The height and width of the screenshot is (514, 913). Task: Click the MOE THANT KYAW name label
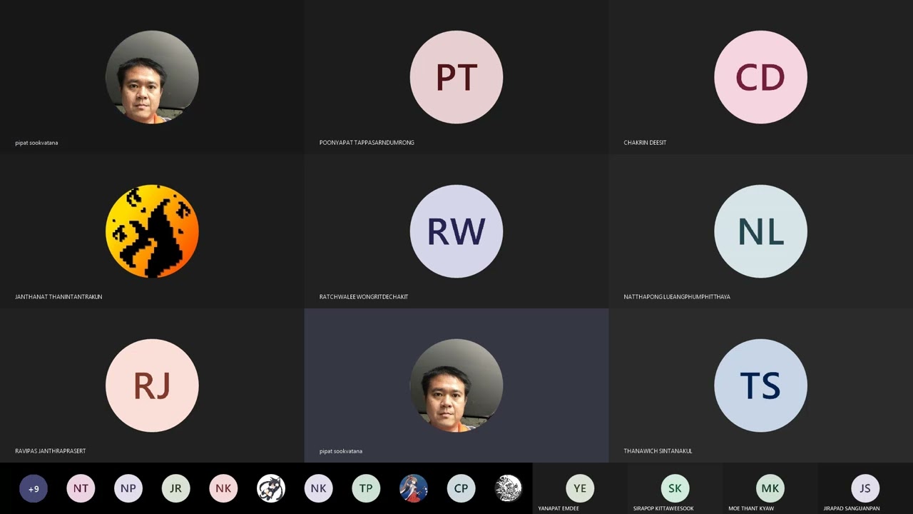tap(751, 509)
